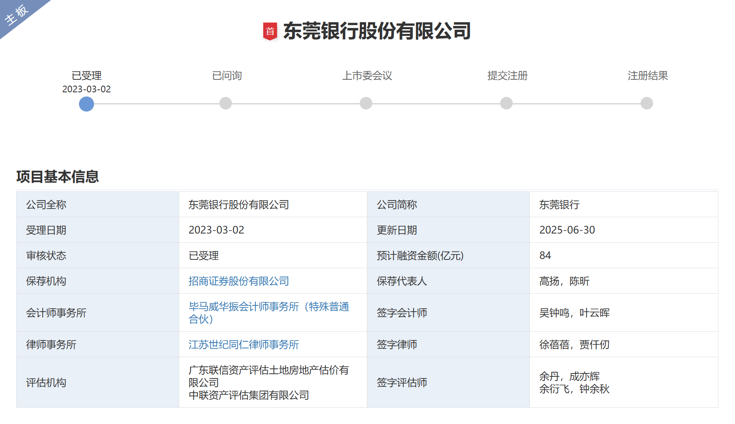The height and width of the screenshot is (424, 735).
Task: Click the 项目基本信息 section heading
Action: click(58, 177)
